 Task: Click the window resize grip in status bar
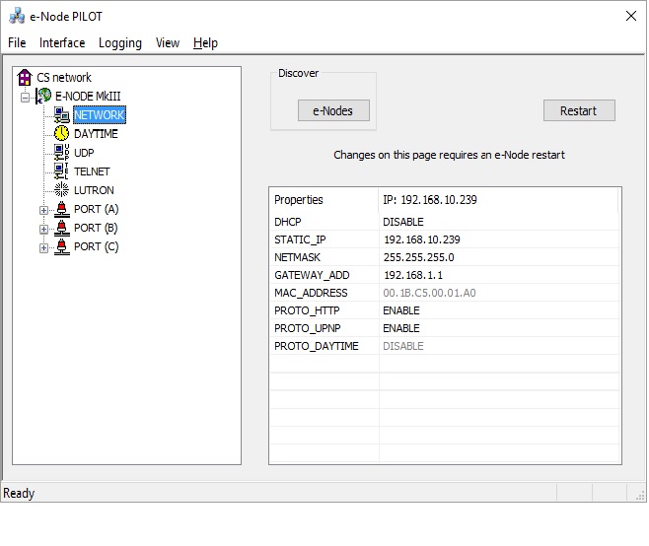pyautogui.click(x=640, y=495)
